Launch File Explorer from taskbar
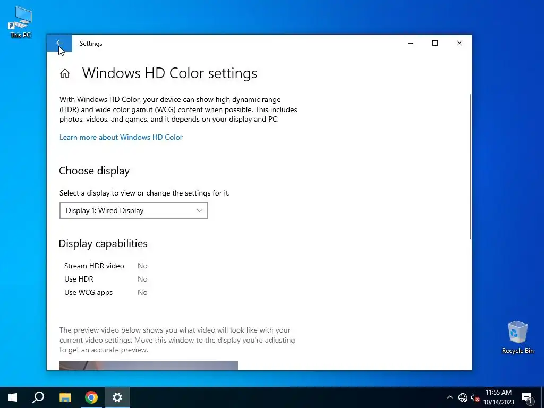 coord(65,397)
